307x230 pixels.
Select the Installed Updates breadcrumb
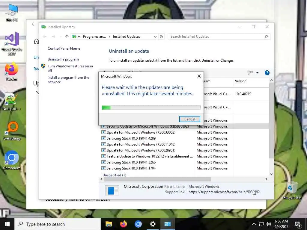127,37
